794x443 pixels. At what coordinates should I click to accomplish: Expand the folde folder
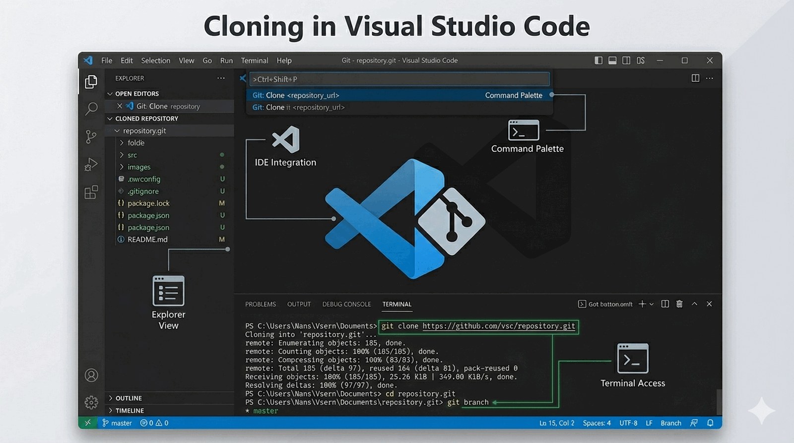tap(122, 143)
